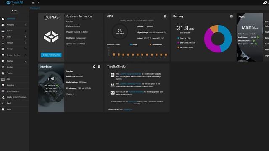The height and width of the screenshot is (151, 269).
Task: Expand the System menu arrow
Action: point(26,31)
